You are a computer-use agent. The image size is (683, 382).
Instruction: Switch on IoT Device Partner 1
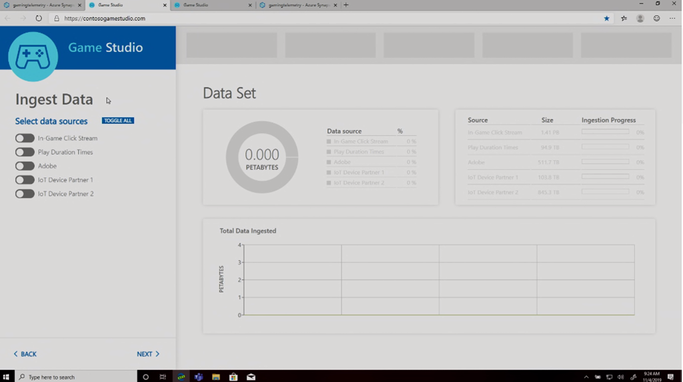[x=25, y=180]
